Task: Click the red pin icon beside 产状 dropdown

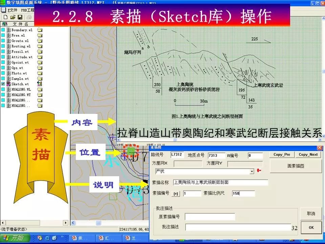Action: tap(259, 170)
